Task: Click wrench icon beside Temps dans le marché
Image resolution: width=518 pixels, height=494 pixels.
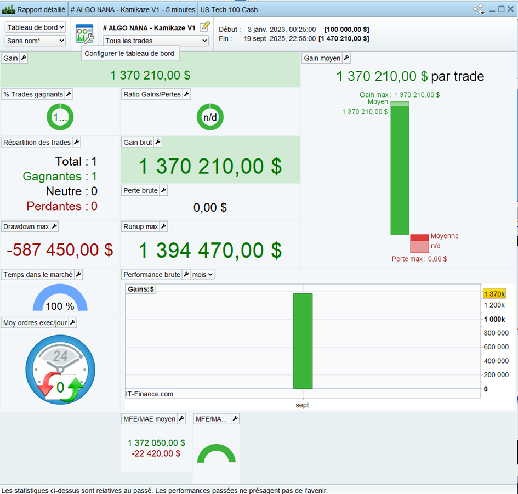Action: (x=78, y=274)
